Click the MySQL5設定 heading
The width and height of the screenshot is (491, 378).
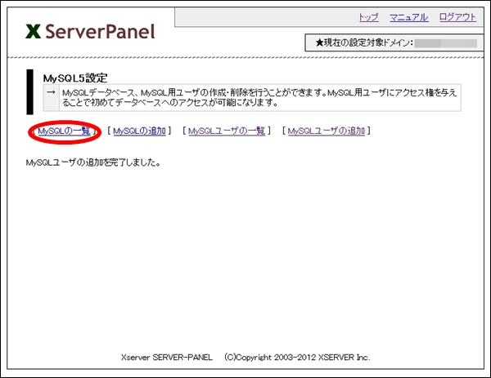click(75, 78)
